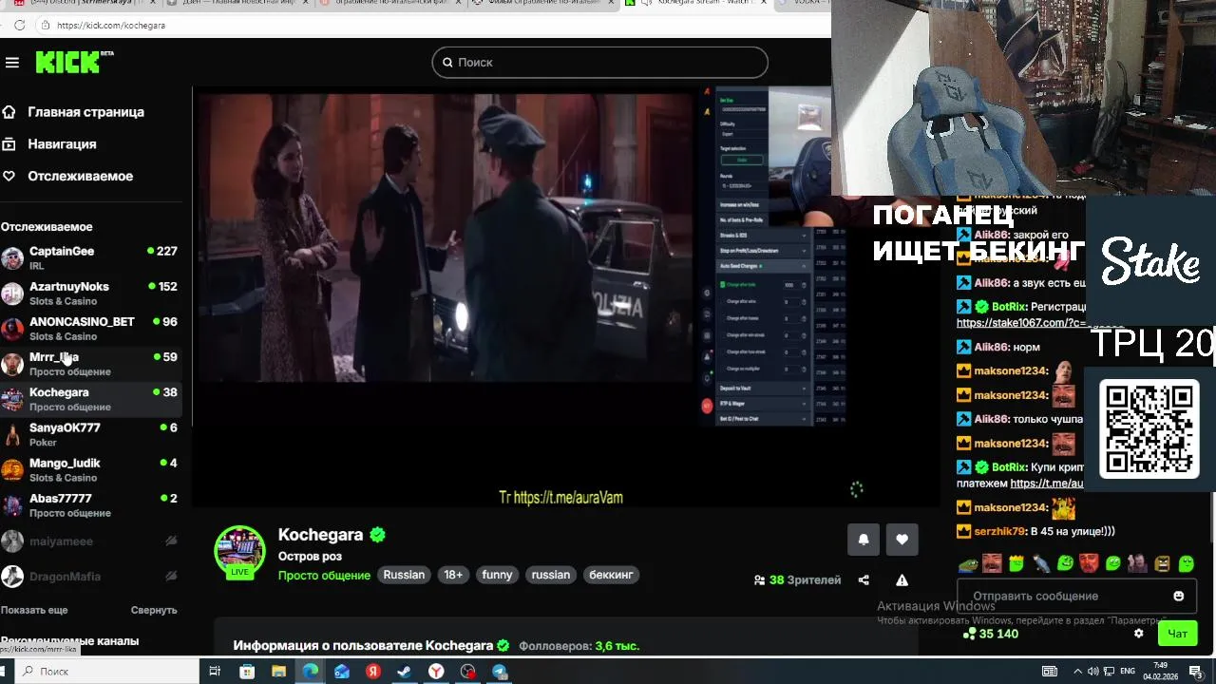Open Task View on taskbar
Viewport: 1216px width, 684px height.
click(x=215, y=672)
